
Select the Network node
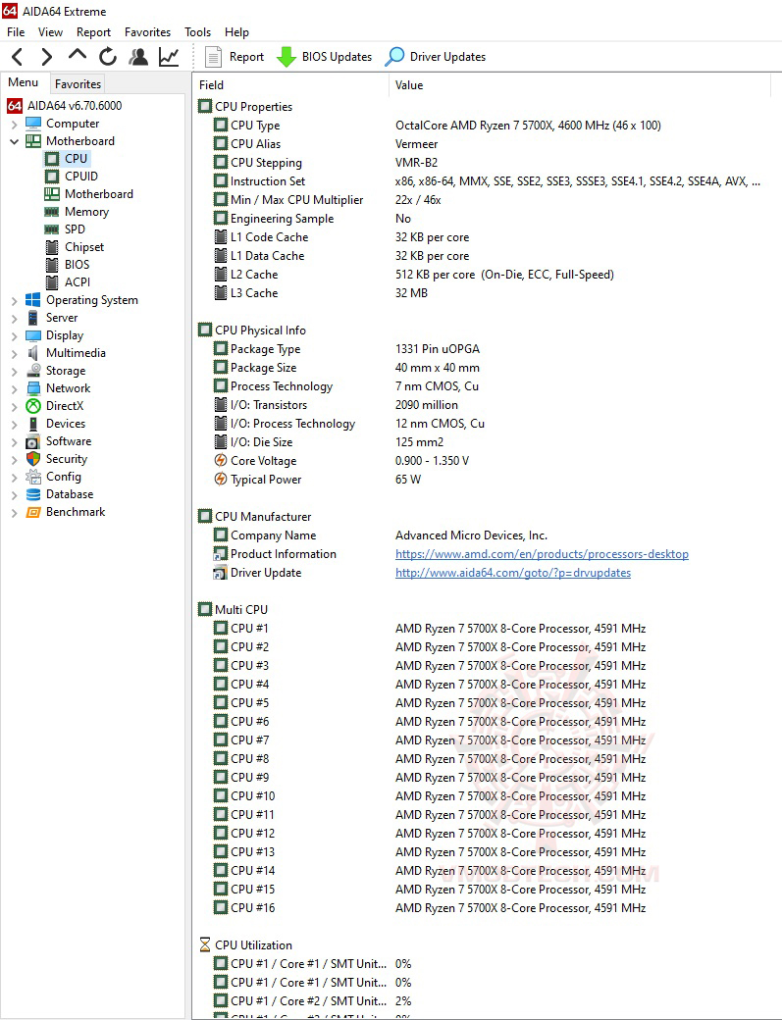click(59, 388)
